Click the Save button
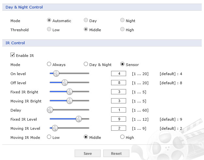Screen dimensions: 204x160 coord(87,153)
